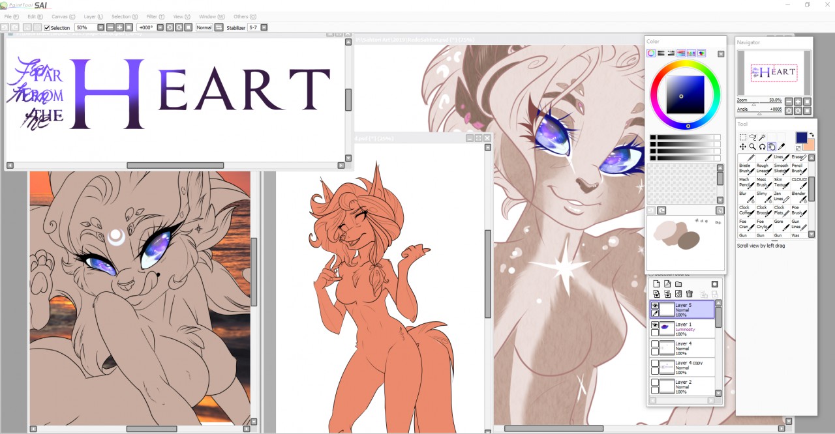Select the Eraser tool
The width and height of the screenshot is (835, 434).
pyautogui.click(x=800, y=157)
